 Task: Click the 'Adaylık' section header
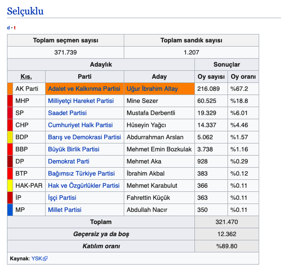pos(101,65)
